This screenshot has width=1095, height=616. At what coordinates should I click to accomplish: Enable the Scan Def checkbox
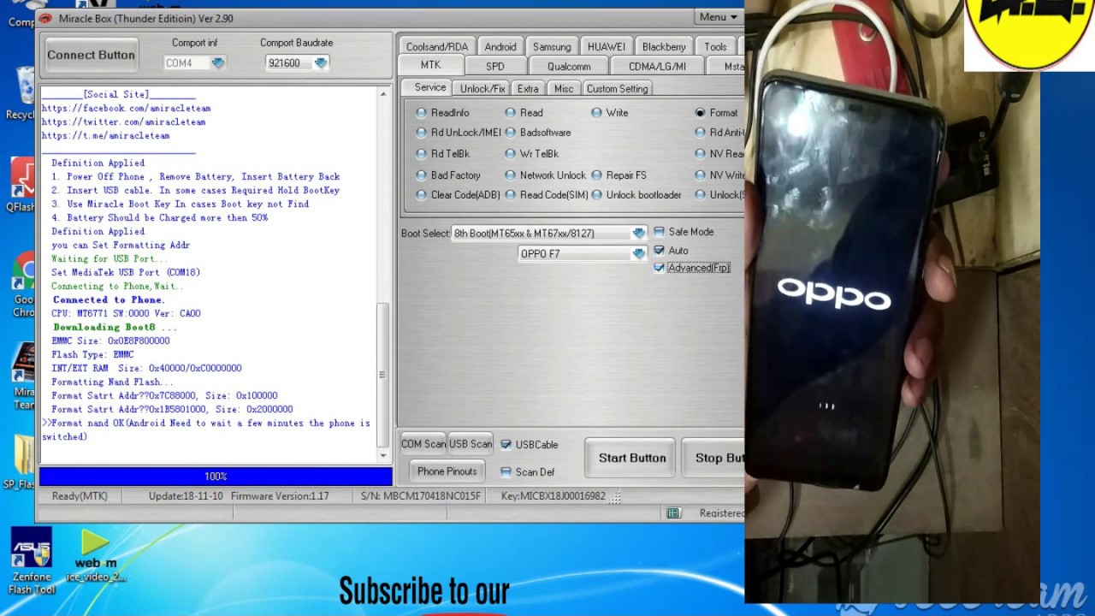(528, 472)
